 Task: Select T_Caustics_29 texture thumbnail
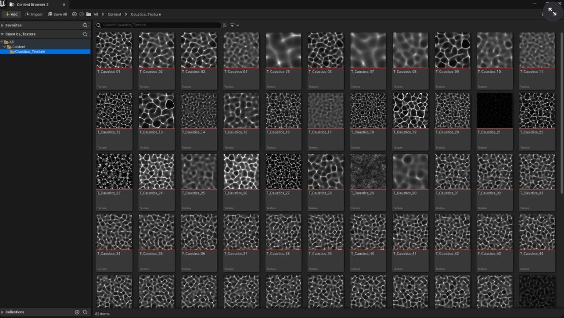pyautogui.click(x=368, y=171)
